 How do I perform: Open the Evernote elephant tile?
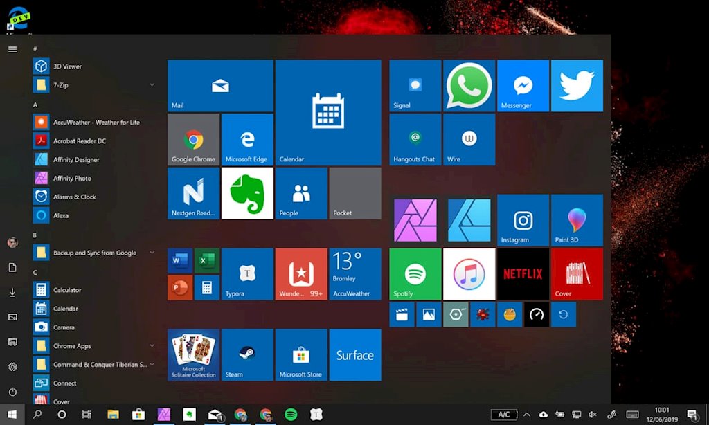[247, 193]
